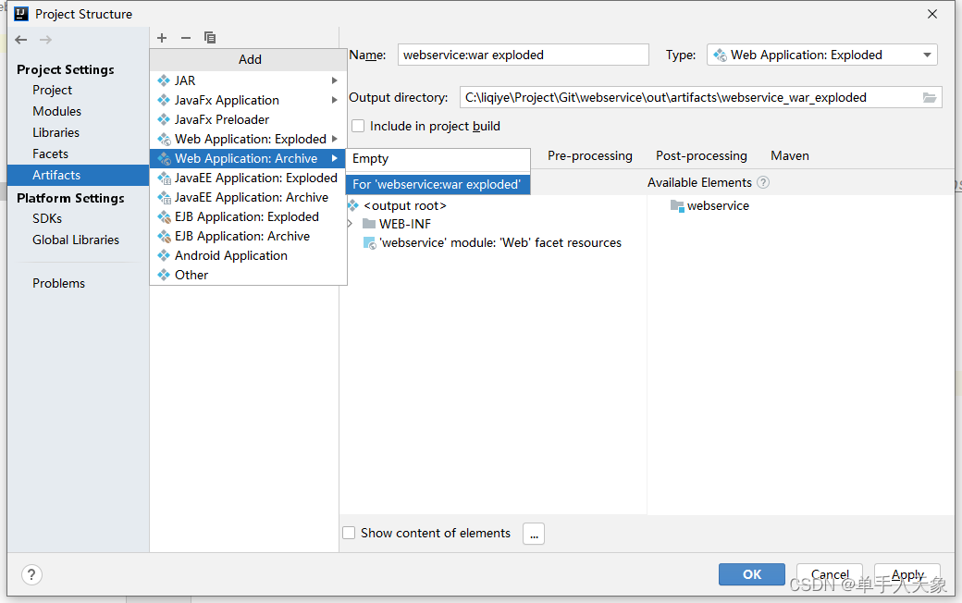Image resolution: width=962 pixels, height=603 pixels.
Task: Click the back navigation arrow
Action: pyautogui.click(x=21, y=40)
